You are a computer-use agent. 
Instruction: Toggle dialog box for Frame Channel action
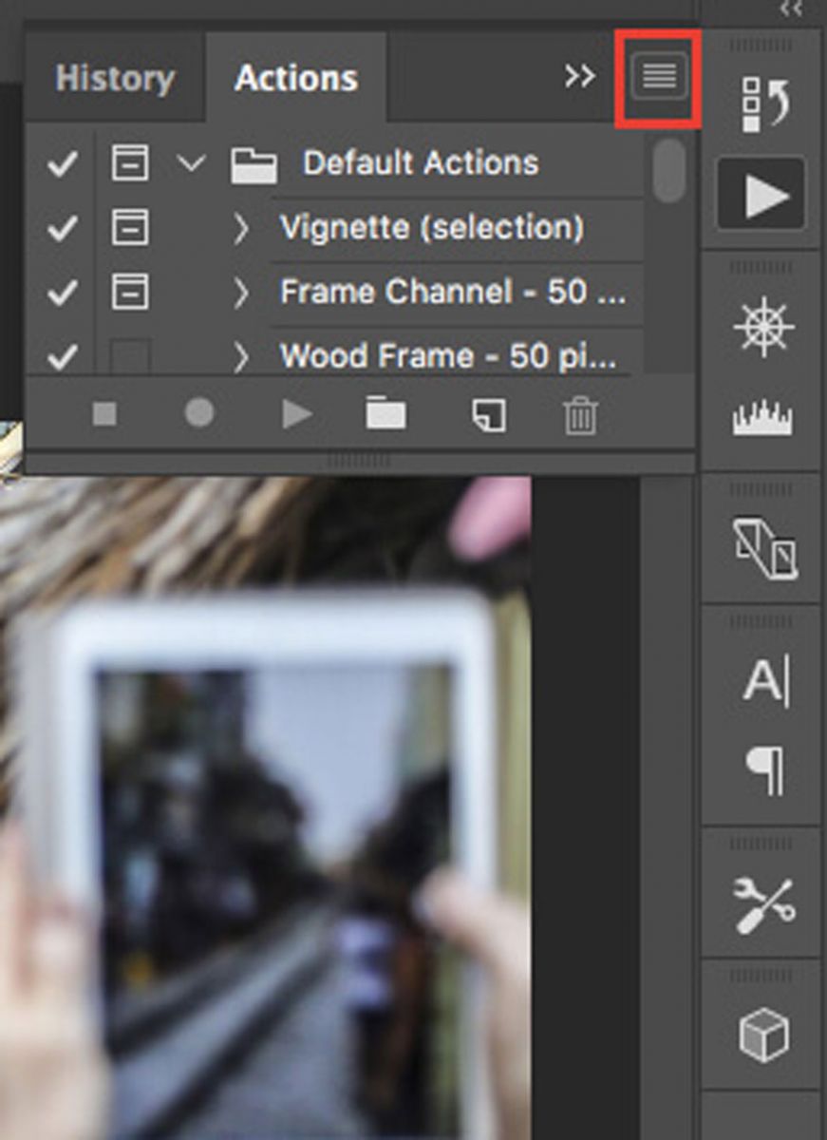pos(130,293)
